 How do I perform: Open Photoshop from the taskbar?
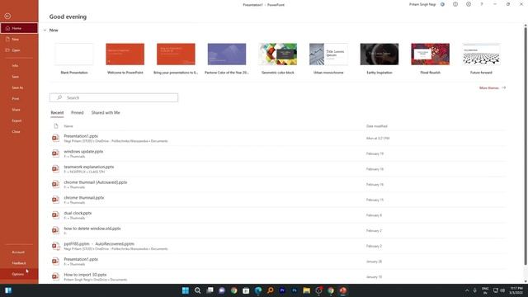coord(295,290)
